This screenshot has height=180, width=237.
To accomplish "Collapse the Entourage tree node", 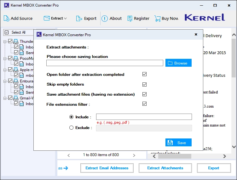I will coord(5,81).
